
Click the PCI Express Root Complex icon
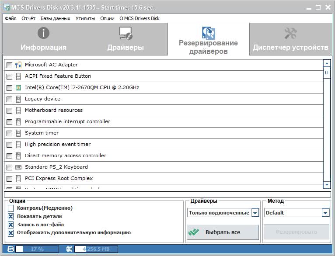point(18,179)
